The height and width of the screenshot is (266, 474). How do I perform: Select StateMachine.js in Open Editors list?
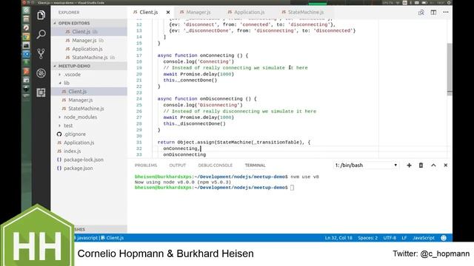(89, 58)
